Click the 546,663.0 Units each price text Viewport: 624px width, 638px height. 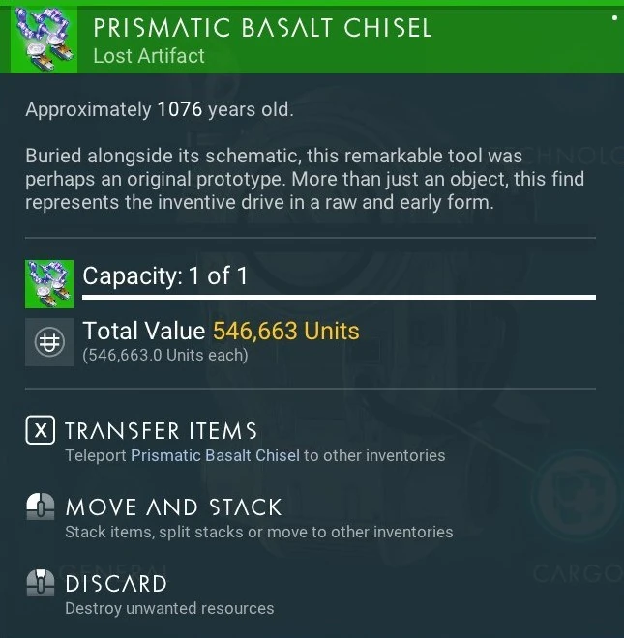[164, 356]
